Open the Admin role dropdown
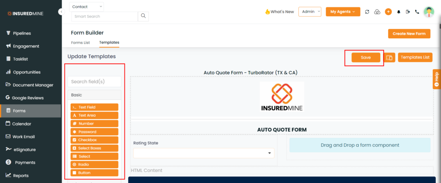Viewport: 441px width, 183px height. coord(310,12)
